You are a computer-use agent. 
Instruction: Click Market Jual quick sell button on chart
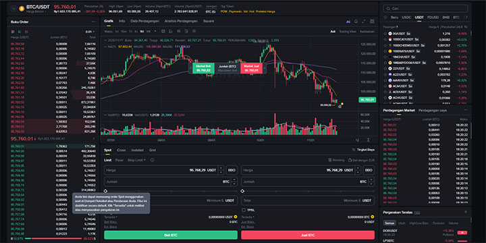coord(251,68)
